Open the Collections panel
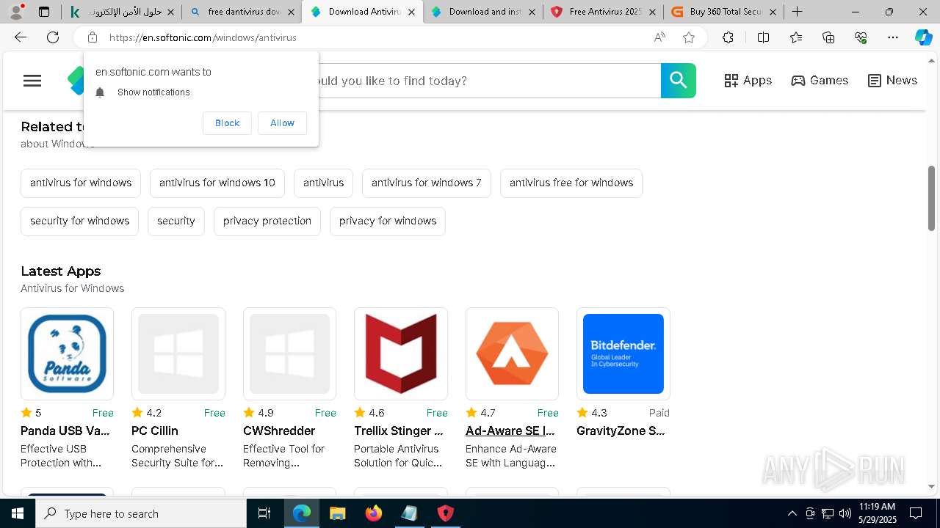The height and width of the screenshot is (528, 940). (x=828, y=37)
